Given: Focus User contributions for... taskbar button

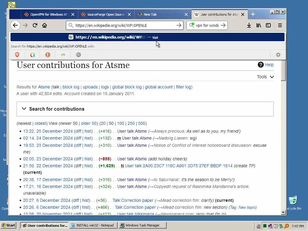Looking at the screenshot, I should (45, 225).
